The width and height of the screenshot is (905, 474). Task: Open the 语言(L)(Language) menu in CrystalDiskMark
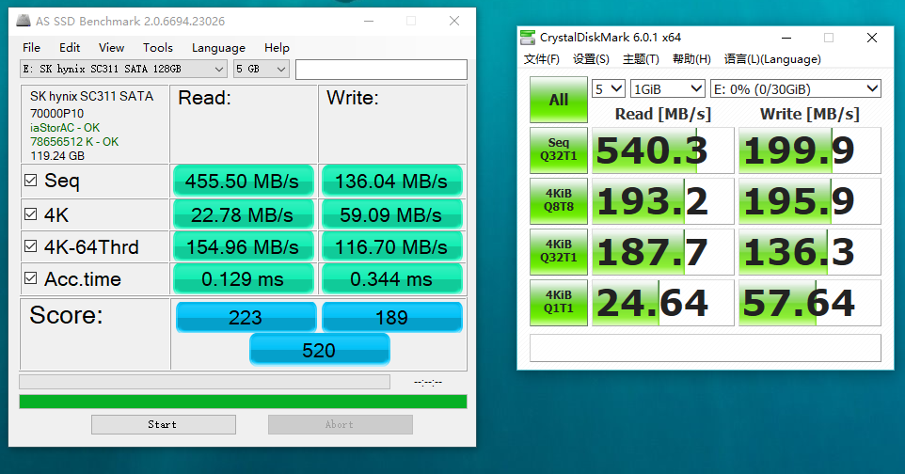pos(772,59)
